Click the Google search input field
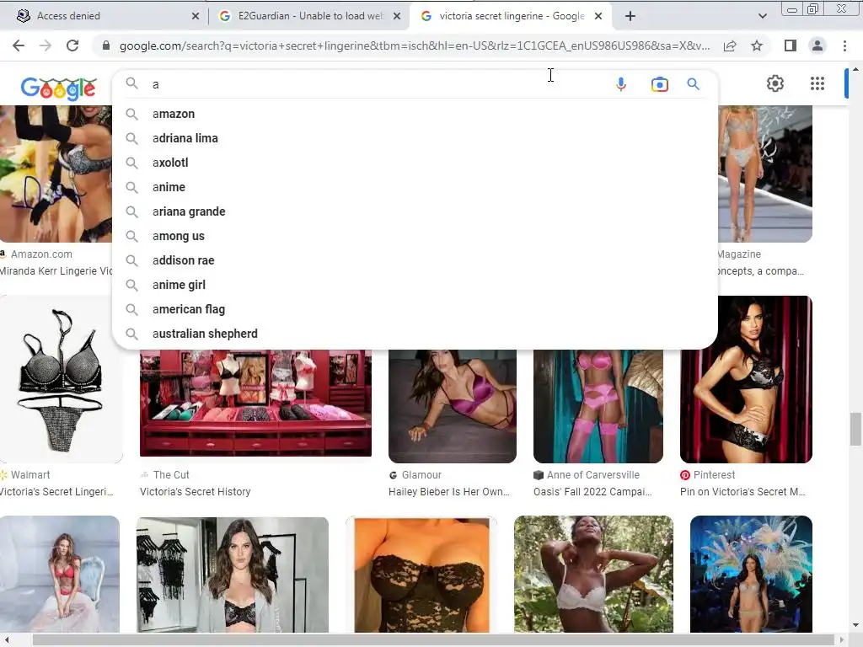 click(x=377, y=84)
